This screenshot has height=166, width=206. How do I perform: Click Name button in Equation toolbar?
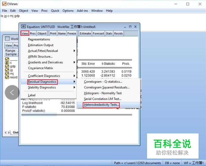(62, 33)
